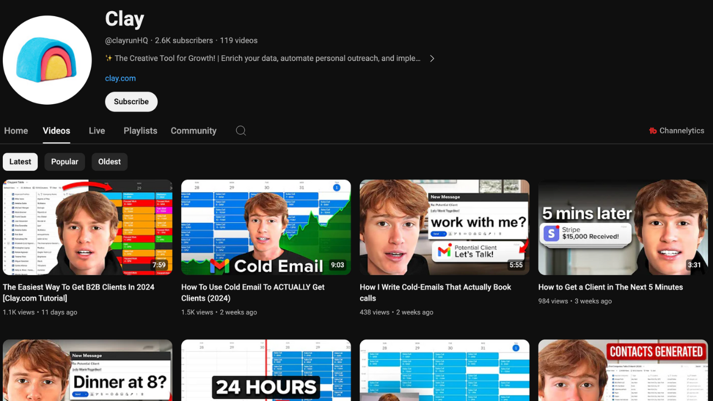Click '1.5K views • 2 weeks ago' text
Image resolution: width=713 pixels, height=401 pixels.
[x=219, y=312]
